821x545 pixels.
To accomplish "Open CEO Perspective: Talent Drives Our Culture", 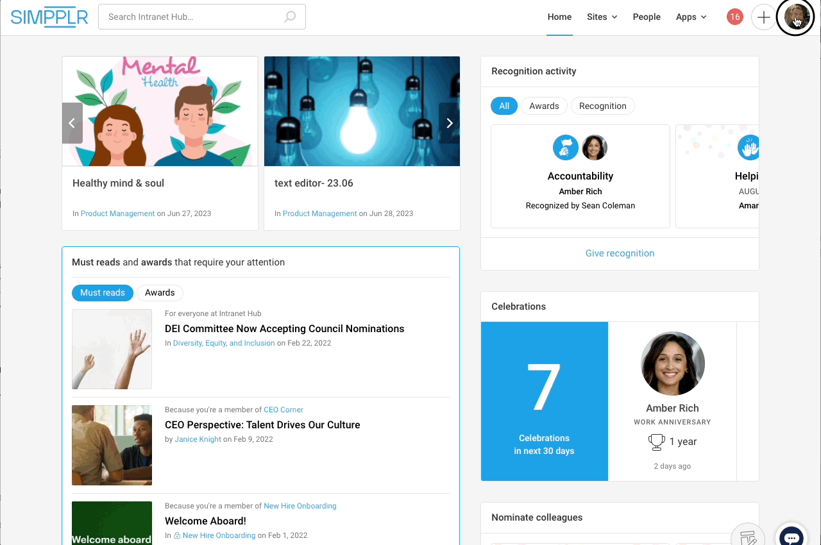I will tap(262, 424).
